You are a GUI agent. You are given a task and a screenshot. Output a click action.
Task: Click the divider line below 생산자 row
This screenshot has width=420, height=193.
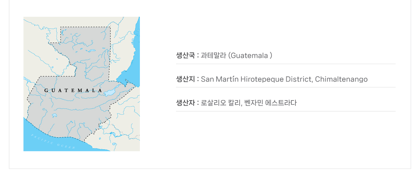(286, 111)
